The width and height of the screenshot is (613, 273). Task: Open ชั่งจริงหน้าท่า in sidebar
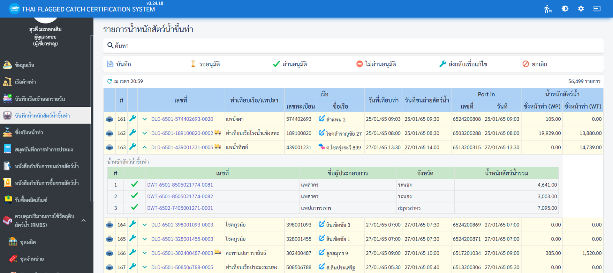(45, 132)
